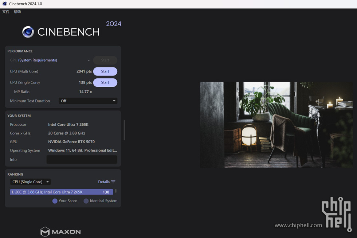The width and height of the screenshot is (357, 238).
Task: Click the disabled GPU Start button
Action: (105, 60)
